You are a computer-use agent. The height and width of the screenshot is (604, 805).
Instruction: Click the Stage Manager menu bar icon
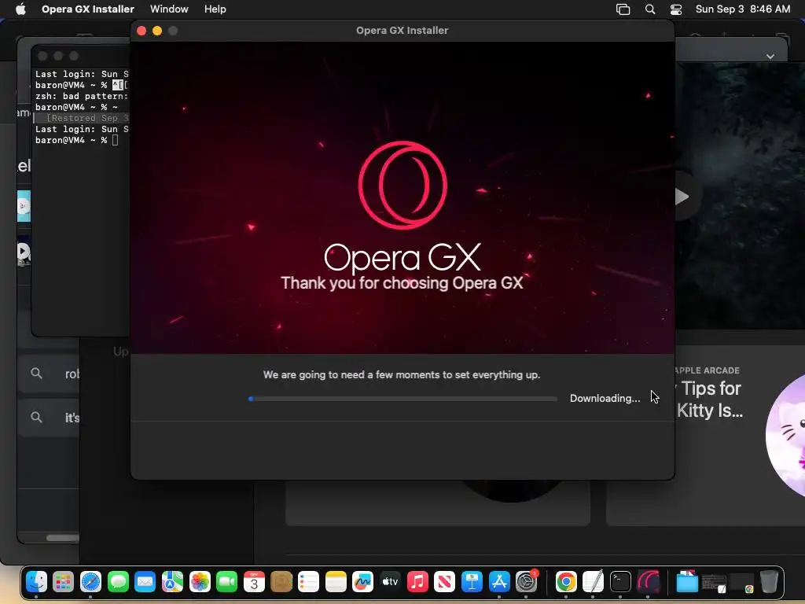tap(623, 9)
